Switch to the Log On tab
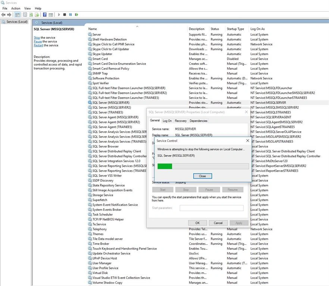This screenshot has width=329, height=286. coord(167,121)
